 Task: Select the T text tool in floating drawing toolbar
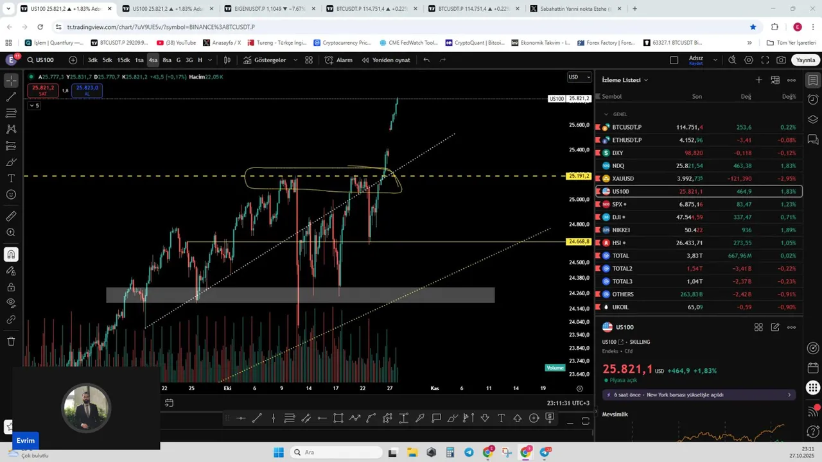click(501, 418)
